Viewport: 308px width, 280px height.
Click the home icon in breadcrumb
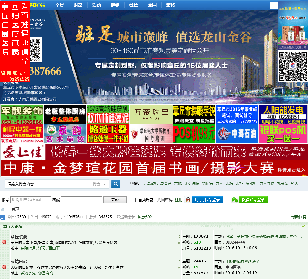[x=3, y=209]
